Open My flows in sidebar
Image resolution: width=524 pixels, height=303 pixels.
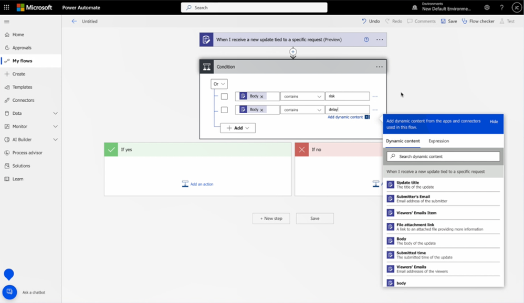30,61
